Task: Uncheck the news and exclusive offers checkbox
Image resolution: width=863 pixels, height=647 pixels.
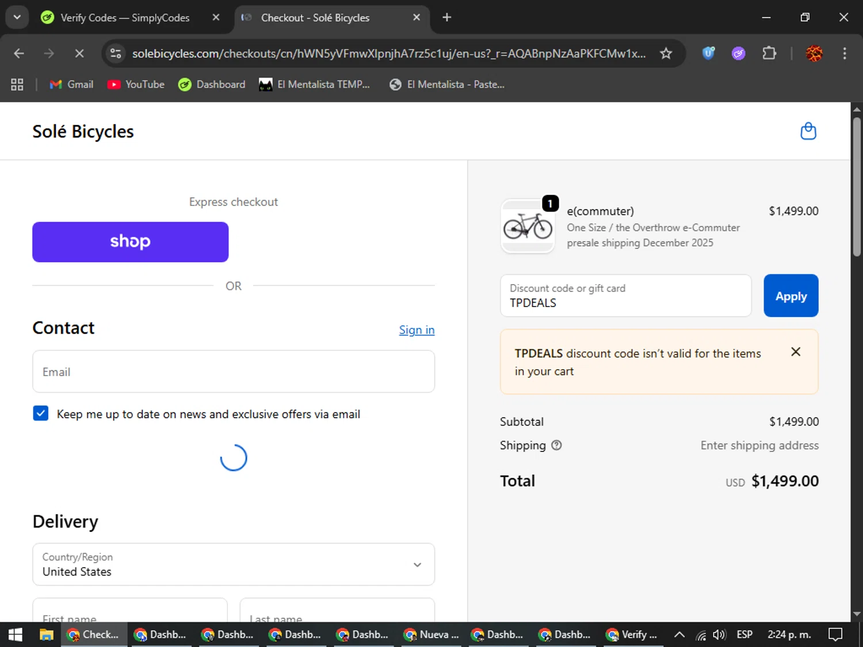Action: click(41, 414)
